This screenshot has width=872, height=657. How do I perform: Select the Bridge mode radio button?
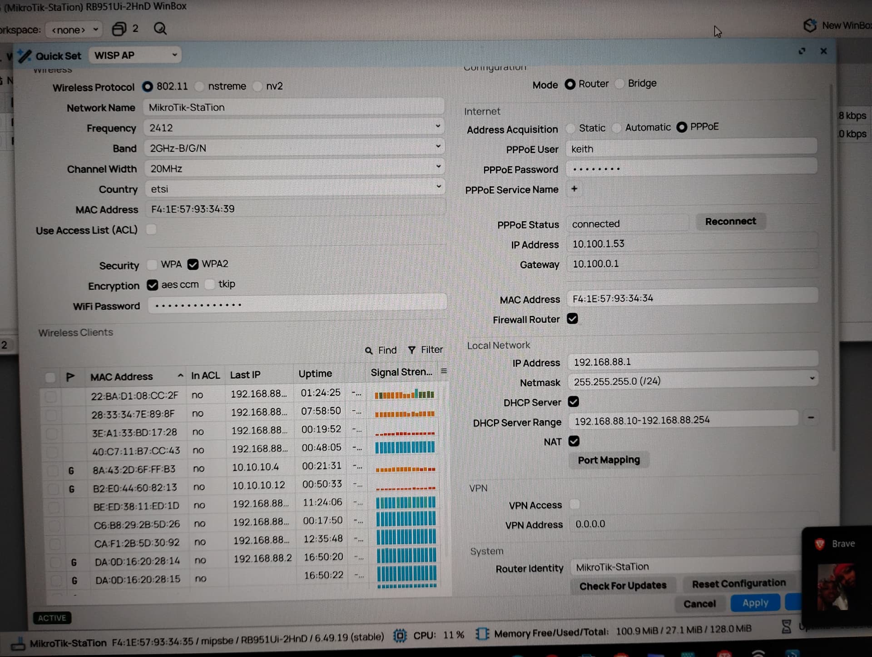tap(619, 84)
